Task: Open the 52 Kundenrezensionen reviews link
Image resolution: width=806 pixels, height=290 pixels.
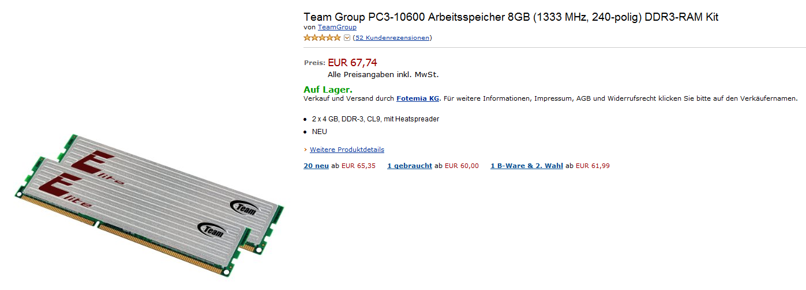Action: coord(392,38)
